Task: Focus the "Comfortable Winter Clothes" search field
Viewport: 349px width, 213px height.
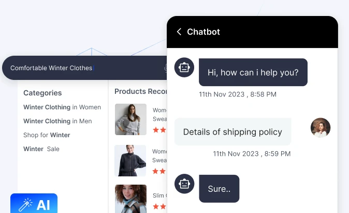Action: click(78, 68)
